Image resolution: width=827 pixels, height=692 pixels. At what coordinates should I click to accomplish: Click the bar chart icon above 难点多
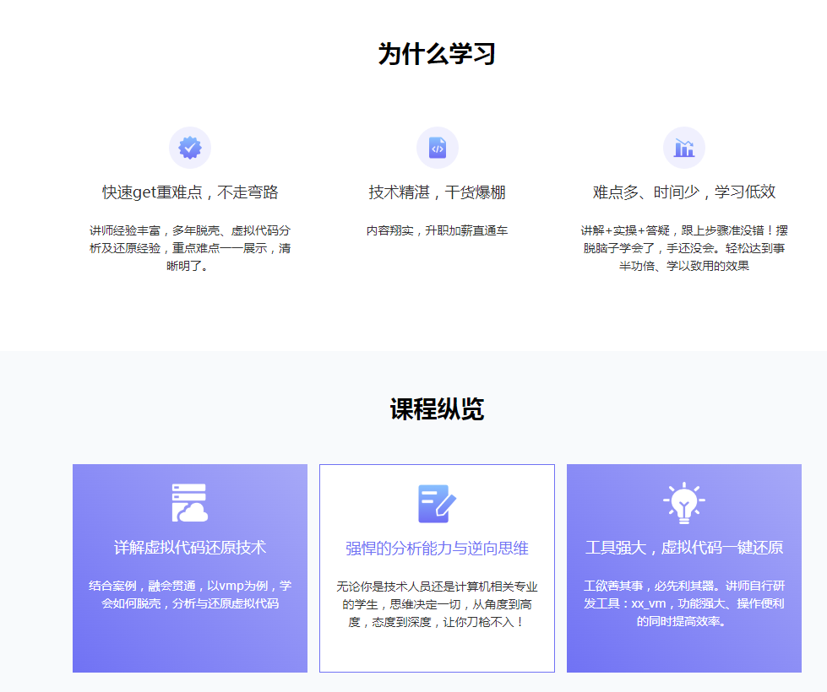(684, 149)
